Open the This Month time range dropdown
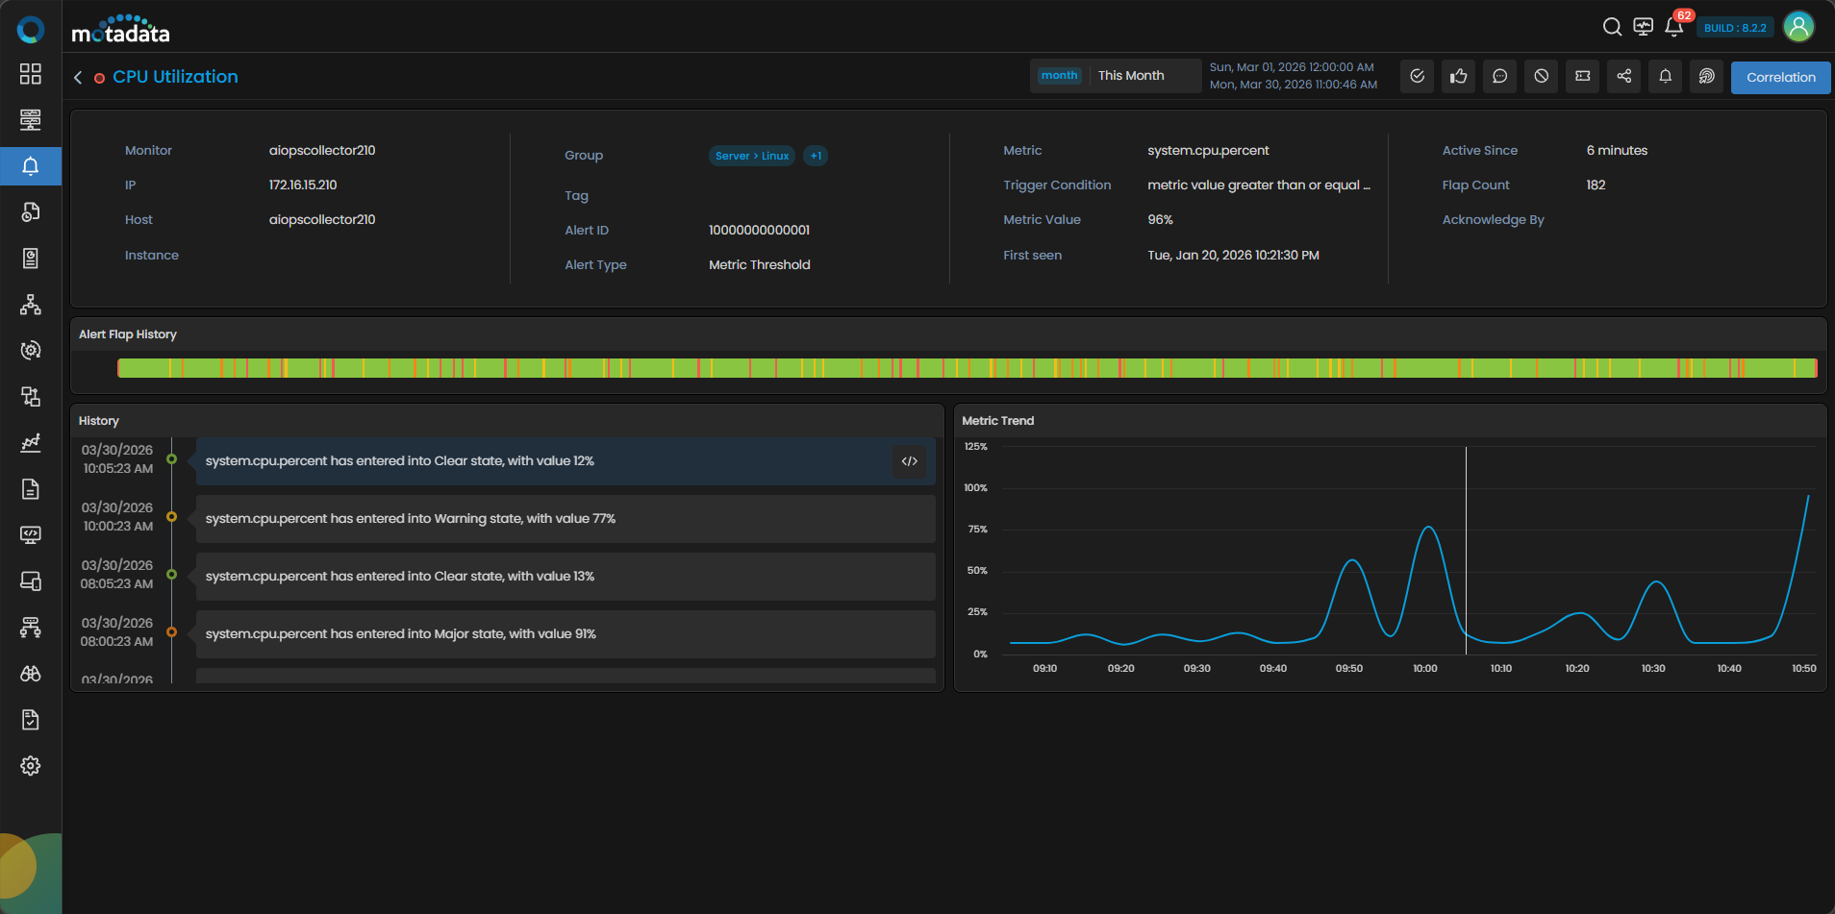This screenshot has width=1835, height=914. (1116, 76)
